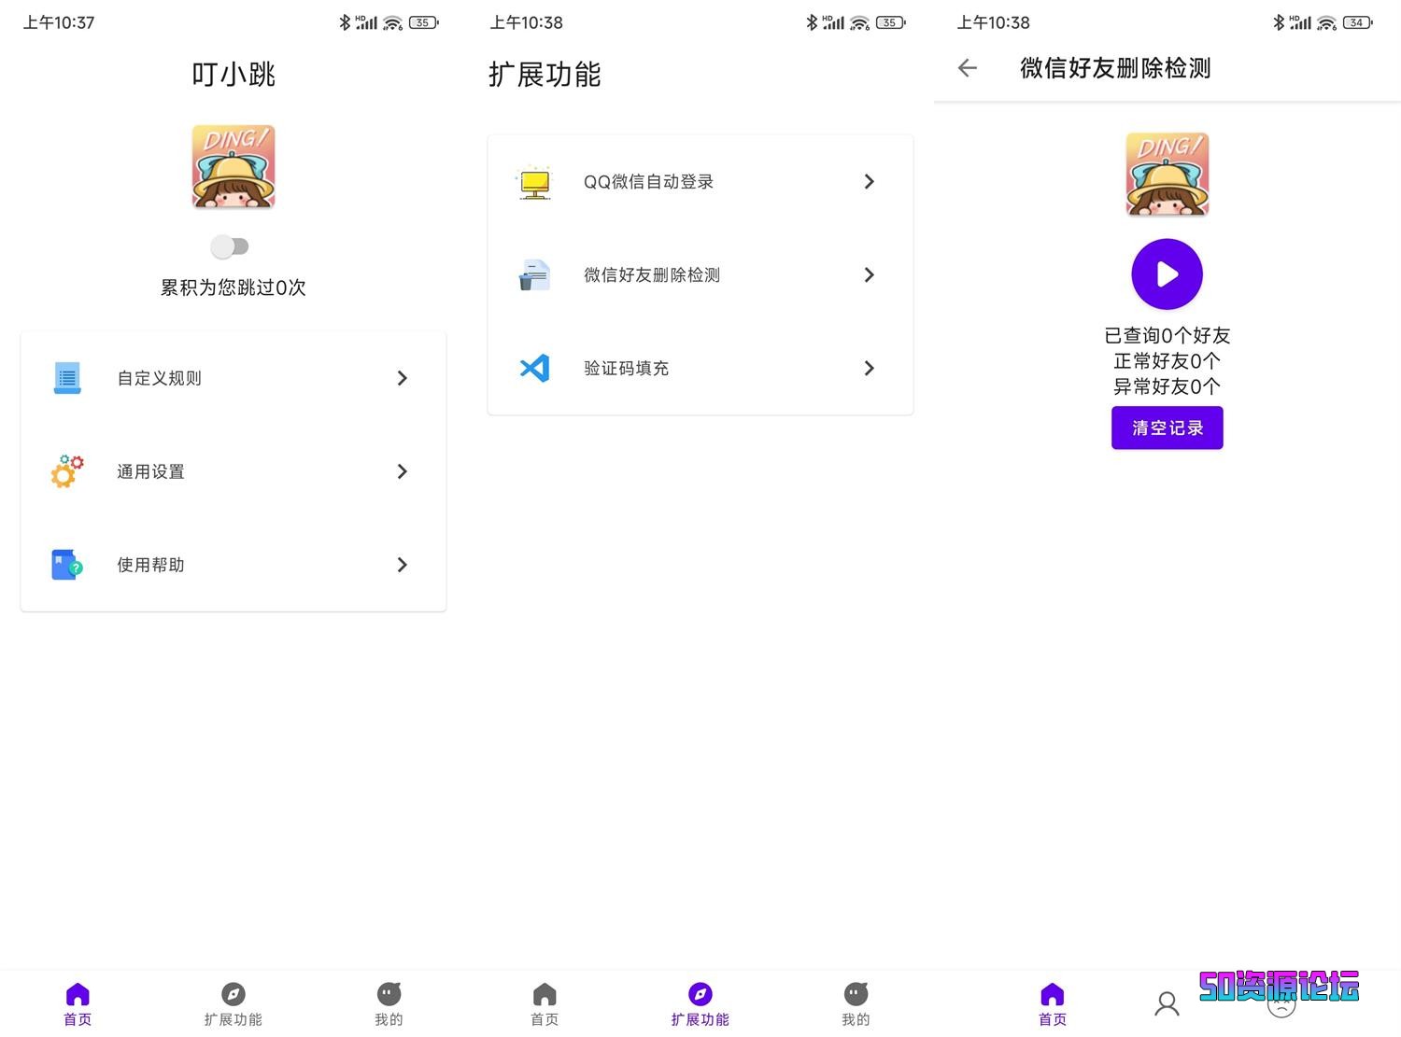The image size is (1401, 1037).
Task: Expand QQ微信自动登录 chevron
Action: coord(870,181)
